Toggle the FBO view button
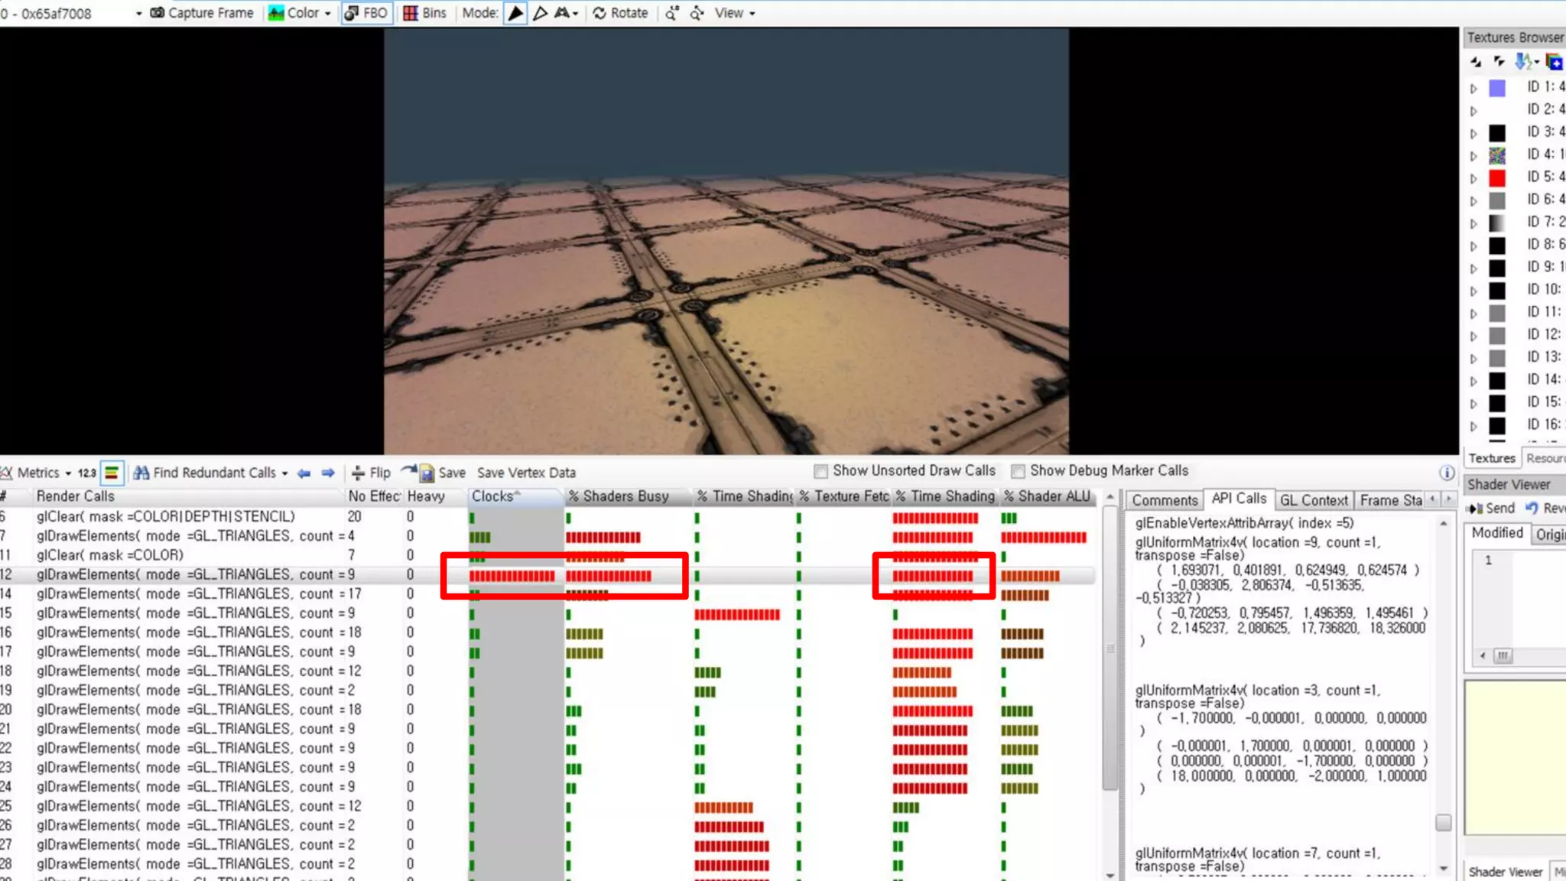The image size is (1566, 881). pyautogui.click(x=366, y=13)
